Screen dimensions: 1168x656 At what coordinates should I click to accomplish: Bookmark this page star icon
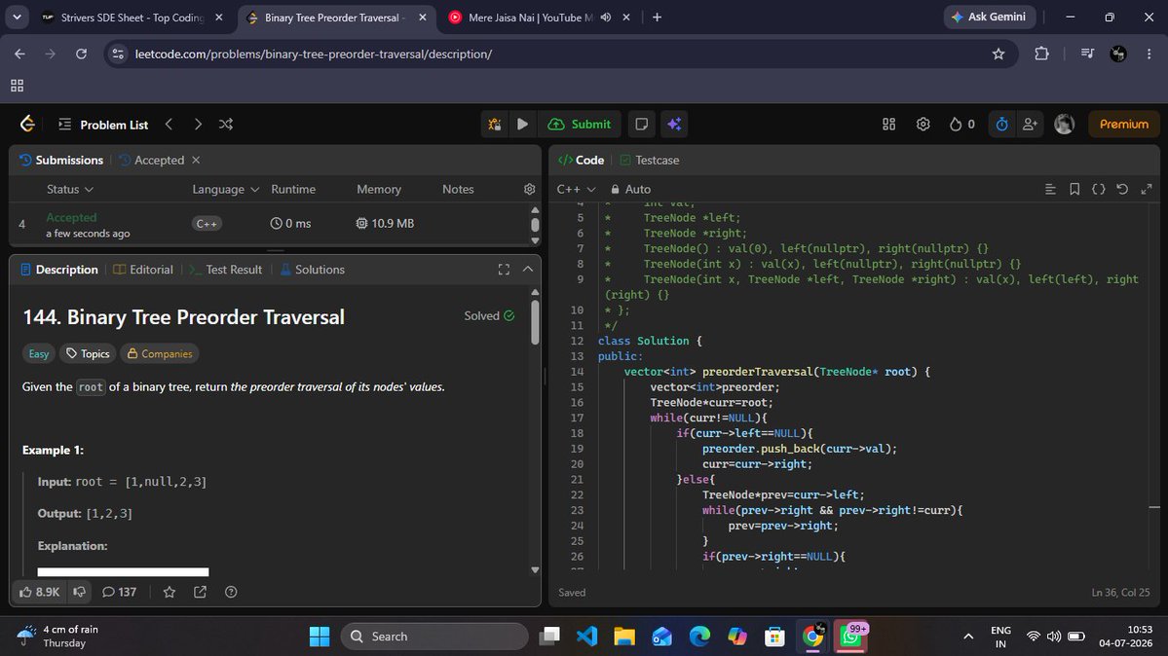point(998,54)
